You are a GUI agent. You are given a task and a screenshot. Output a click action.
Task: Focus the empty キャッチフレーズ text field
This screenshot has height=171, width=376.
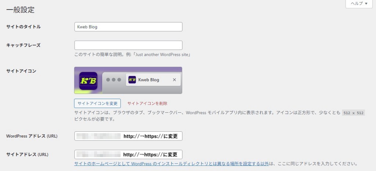[128, 45]
